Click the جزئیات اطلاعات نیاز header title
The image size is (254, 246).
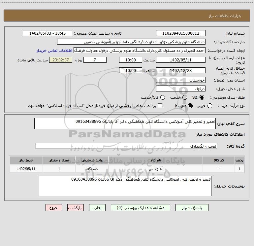(x=225, y=16)
